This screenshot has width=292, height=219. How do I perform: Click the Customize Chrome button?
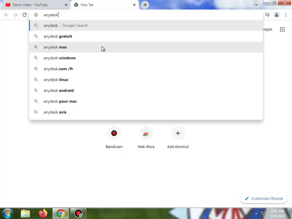click(x=264, y=198)
